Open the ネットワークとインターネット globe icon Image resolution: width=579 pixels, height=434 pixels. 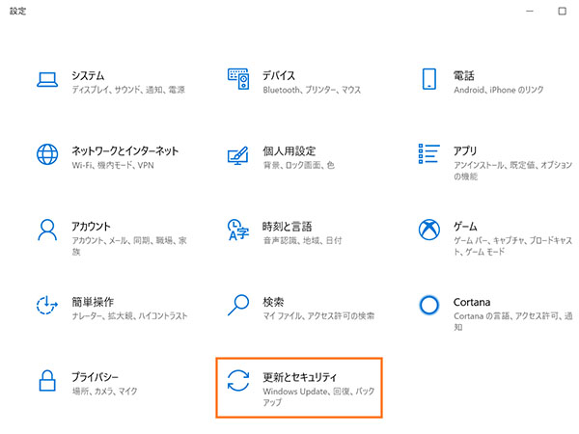47,154
